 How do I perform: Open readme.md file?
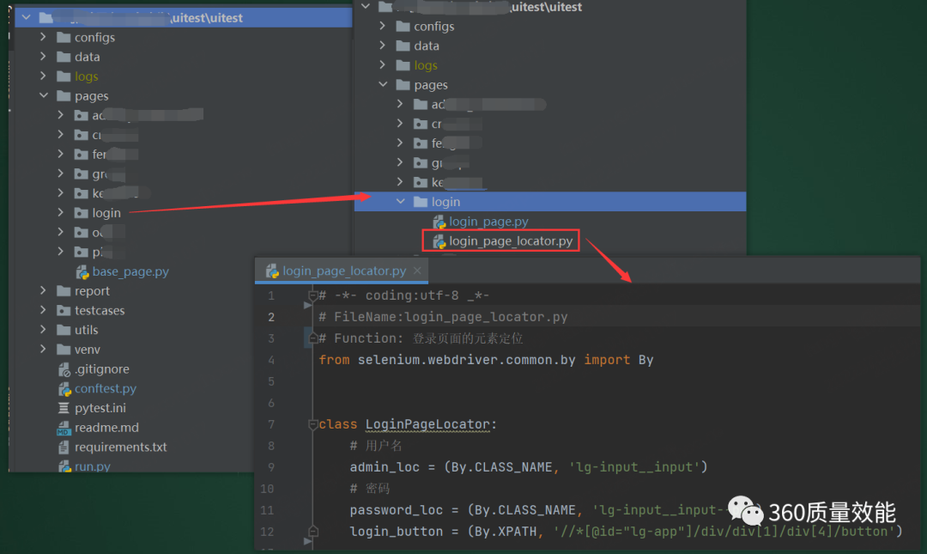coord(106,428)
